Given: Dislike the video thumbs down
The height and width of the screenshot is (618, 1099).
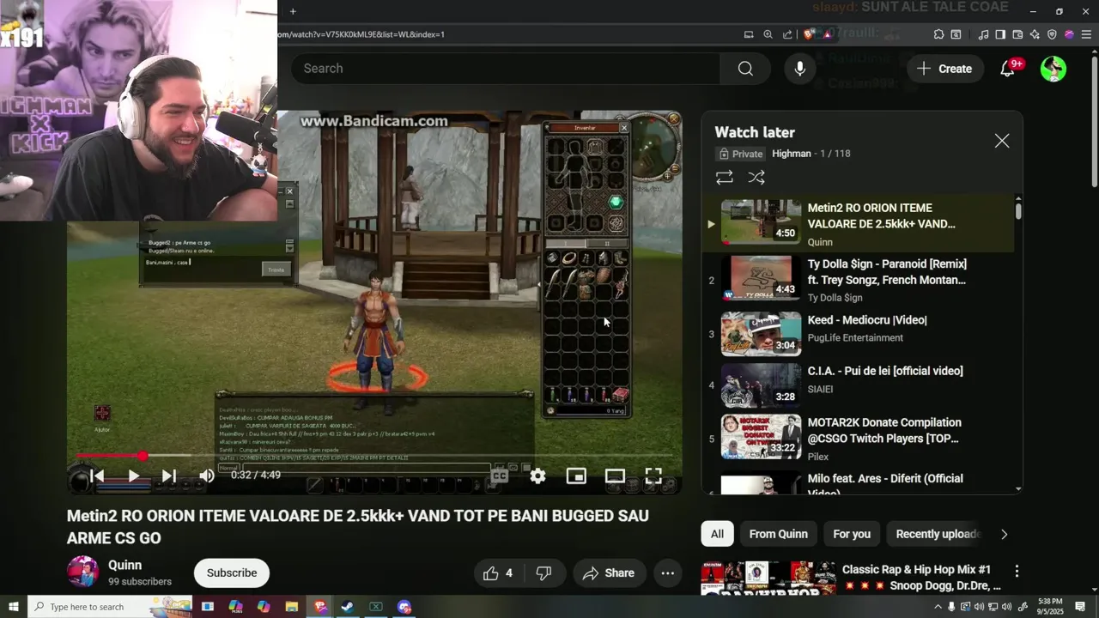Looking at the screenshot, I should [543, 573].
